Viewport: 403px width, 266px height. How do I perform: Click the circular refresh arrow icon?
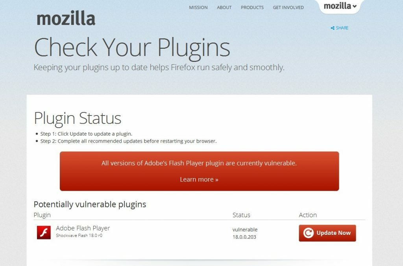coord(309,233)
